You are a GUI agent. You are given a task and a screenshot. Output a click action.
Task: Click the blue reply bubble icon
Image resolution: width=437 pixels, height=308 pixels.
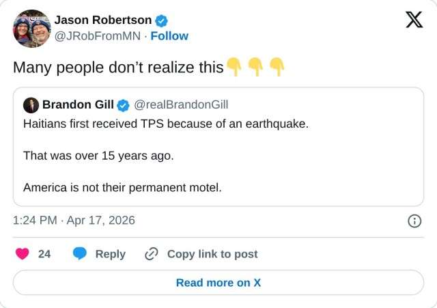click(x=80, y=254)
